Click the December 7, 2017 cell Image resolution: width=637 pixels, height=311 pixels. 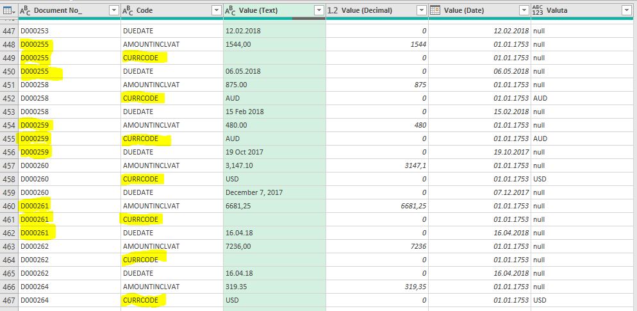point(275,192)
